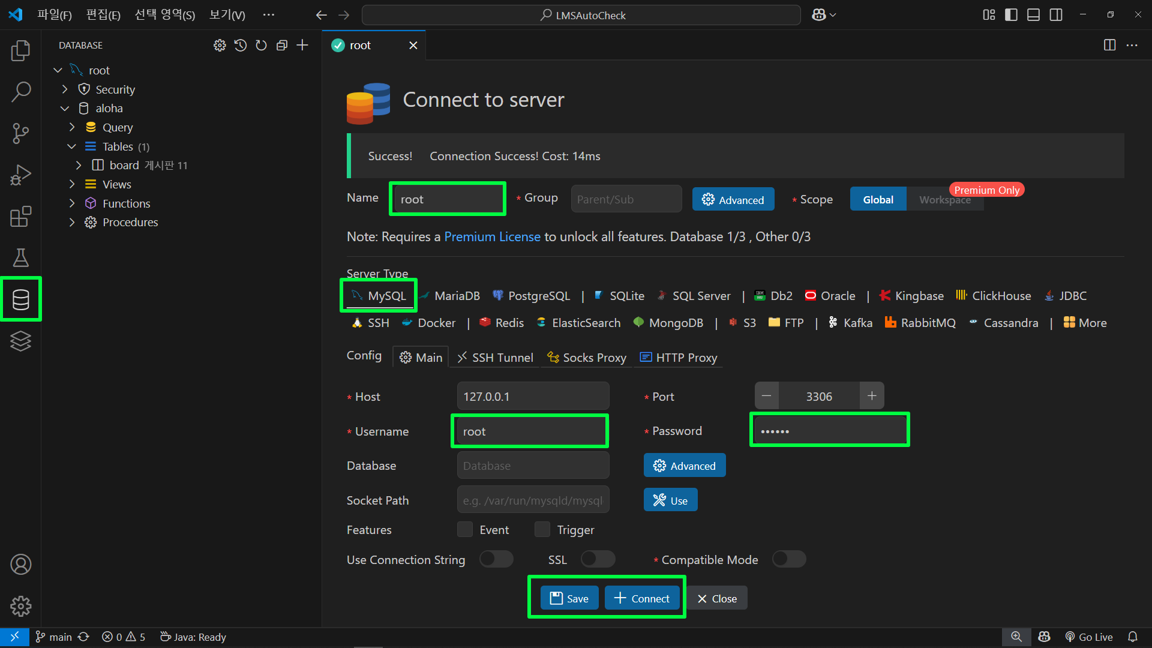Expand the Security node
Image resolution: width=1152 pixels, height=648 pixels.
coord(65,89)
